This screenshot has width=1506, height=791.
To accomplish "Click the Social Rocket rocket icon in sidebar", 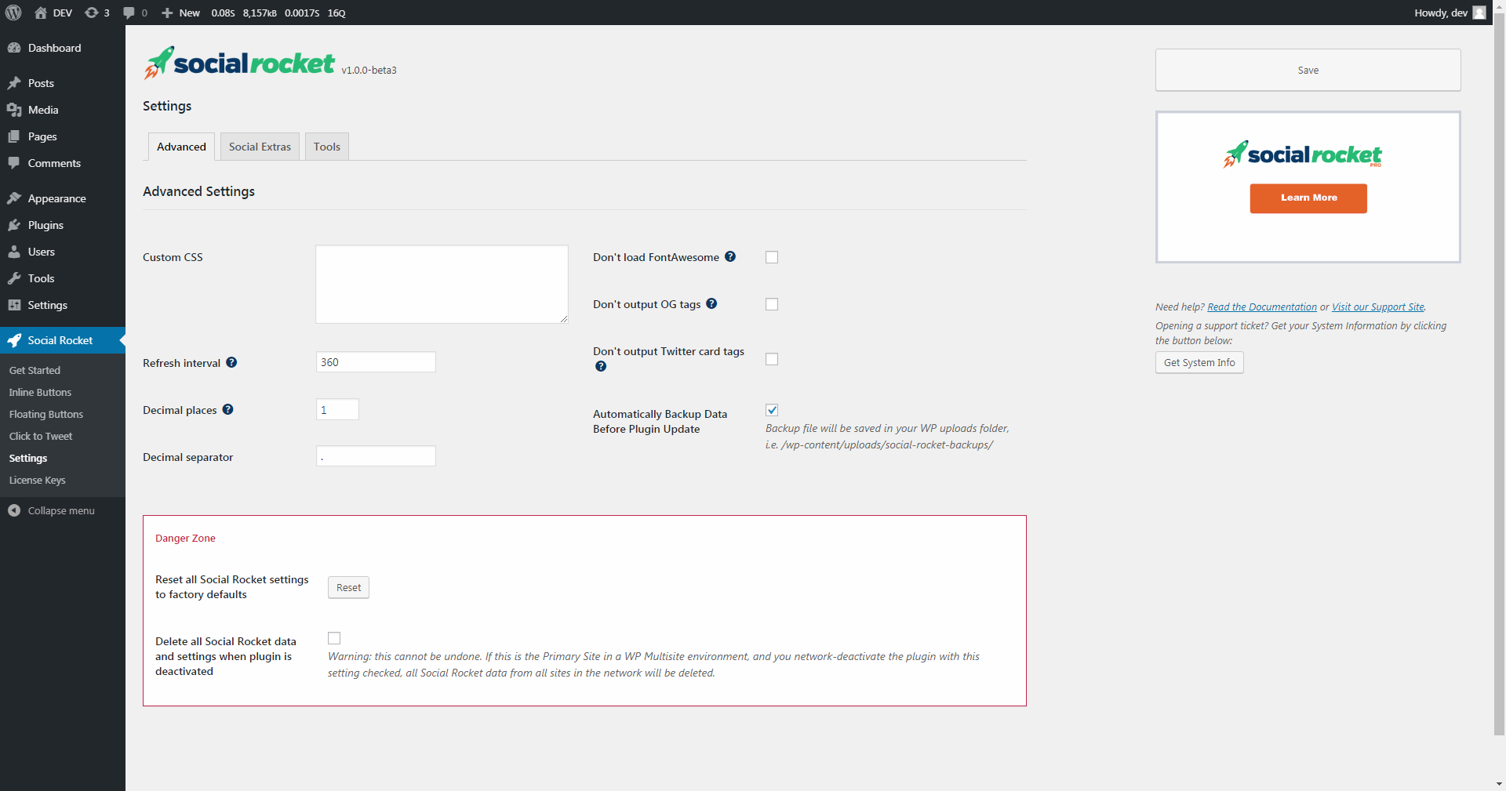I will (14, 340).
